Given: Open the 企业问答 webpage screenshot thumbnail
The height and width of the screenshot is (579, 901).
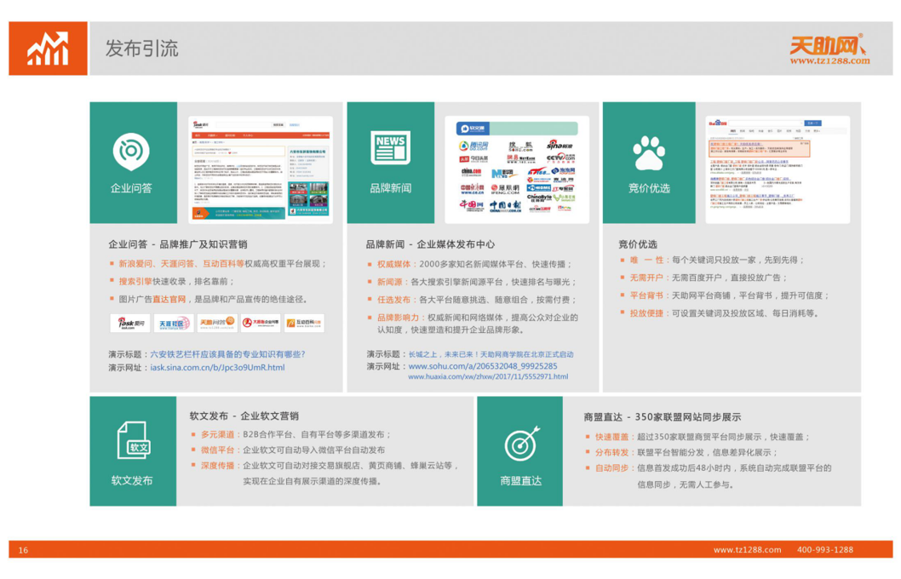Looking at the screenshot, I should [261, 170].
